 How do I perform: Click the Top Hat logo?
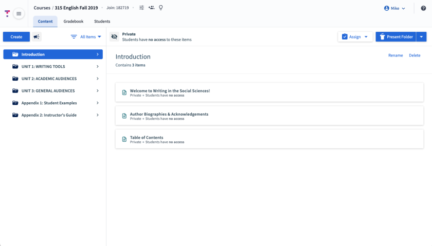point(7,13)
